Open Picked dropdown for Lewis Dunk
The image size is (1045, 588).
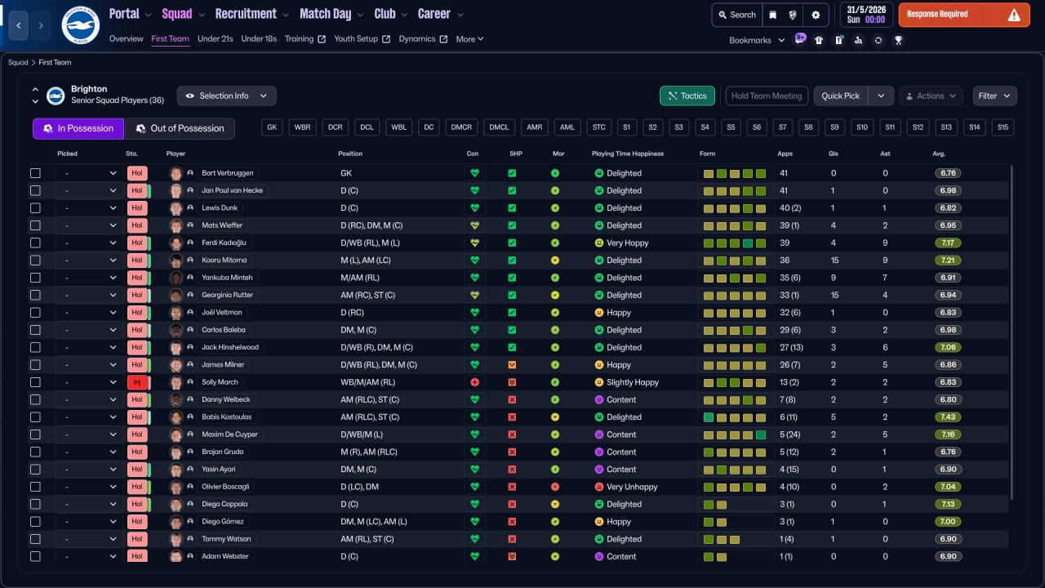tap(87, 208)
